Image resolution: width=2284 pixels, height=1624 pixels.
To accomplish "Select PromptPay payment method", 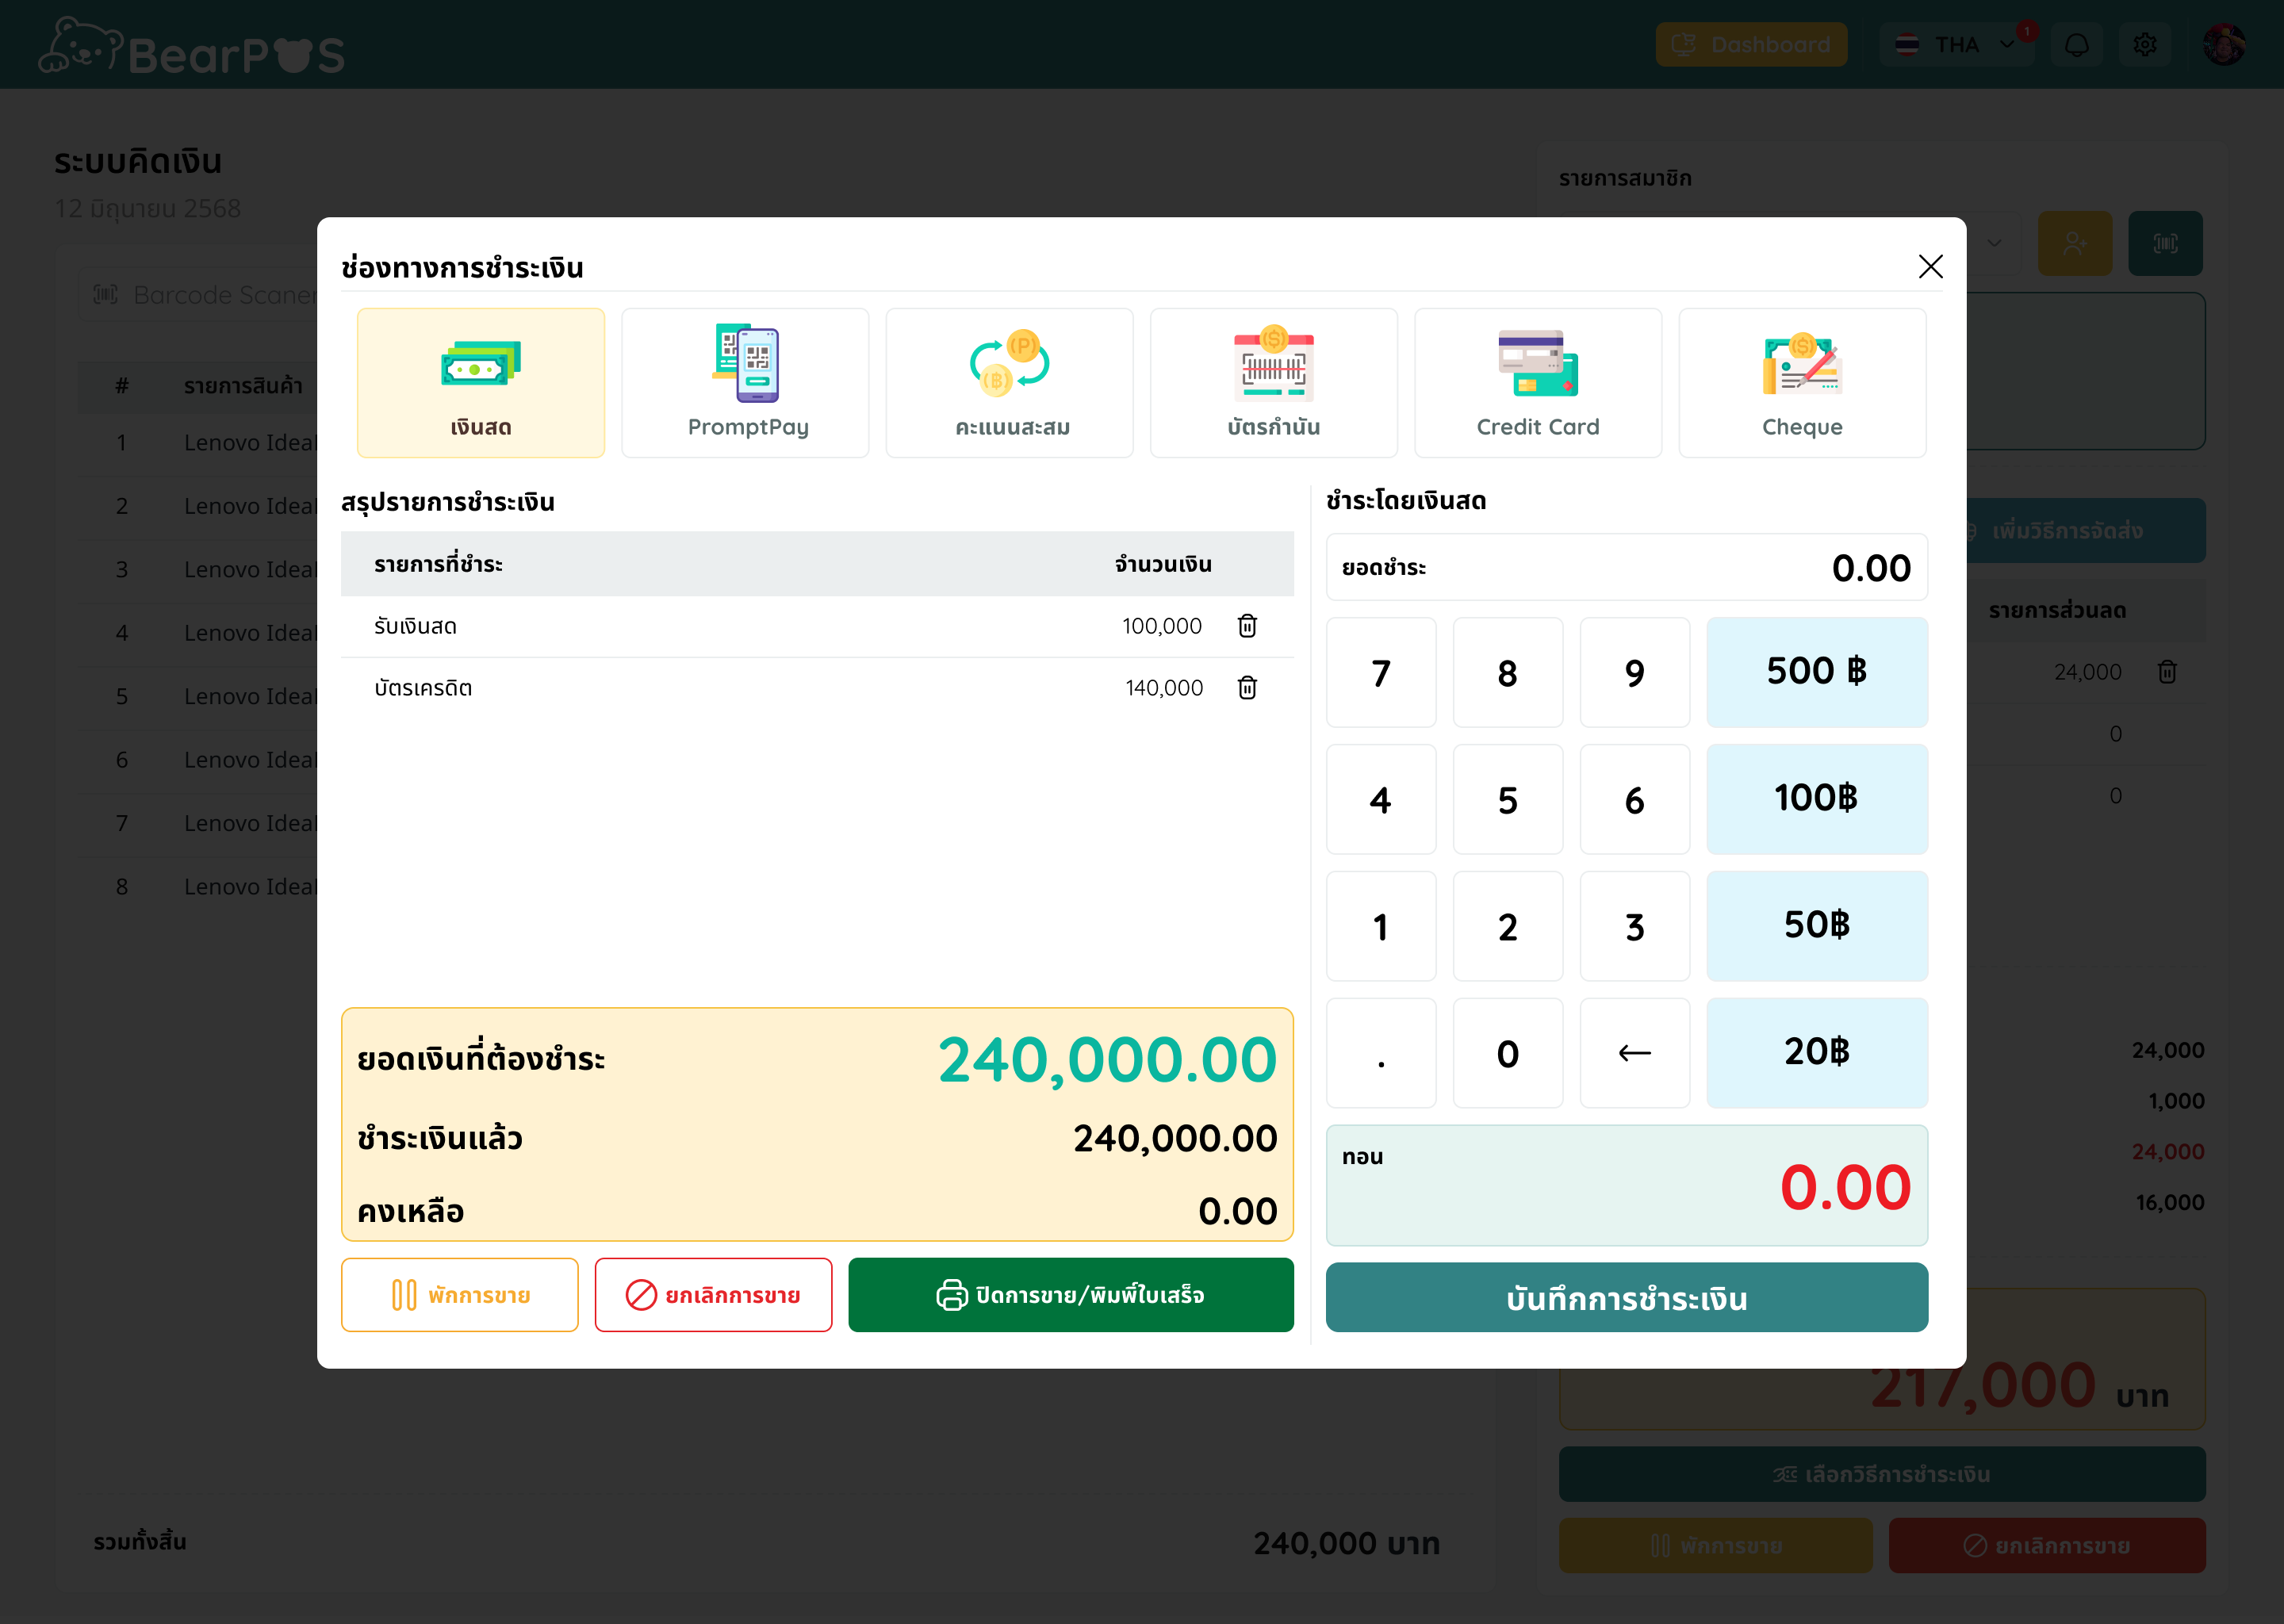I will [x=745, y=383].
